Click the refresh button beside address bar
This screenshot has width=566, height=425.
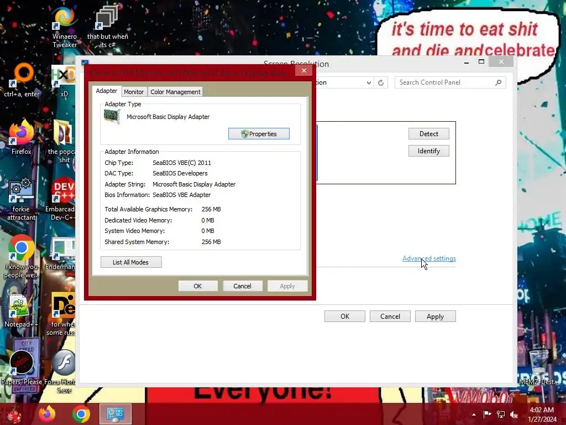pos(381,82)
